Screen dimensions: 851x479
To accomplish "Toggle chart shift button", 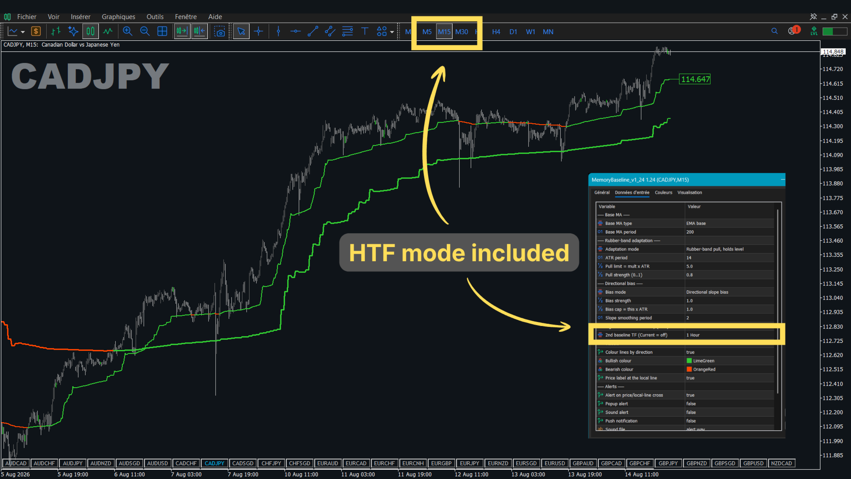I will [x=199, y=31].
